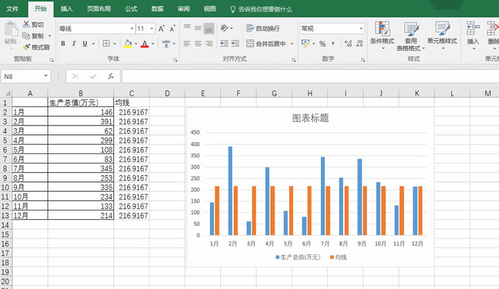Expand the number format 常规 dropdown

(x=361, y=29)
